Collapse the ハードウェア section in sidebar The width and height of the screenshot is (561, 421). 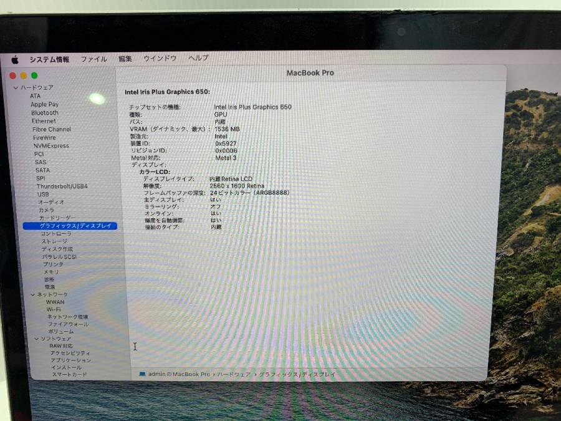click(16, 88)
